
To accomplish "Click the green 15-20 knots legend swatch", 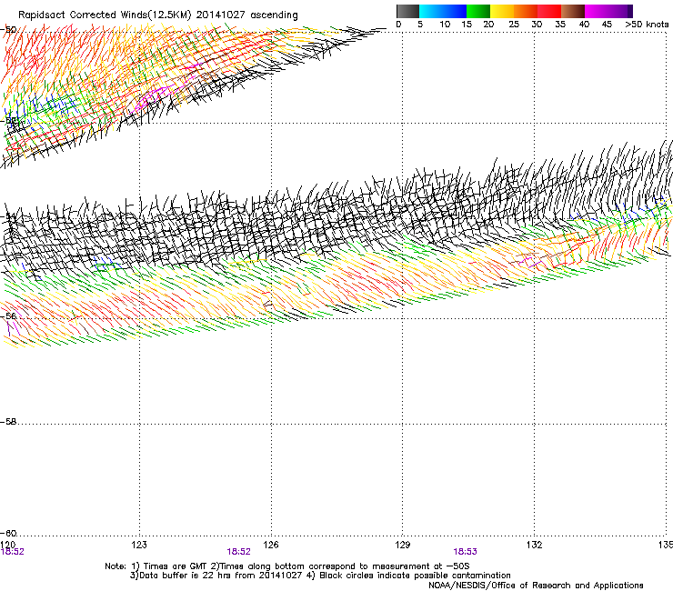I will [x=478, y=11].
